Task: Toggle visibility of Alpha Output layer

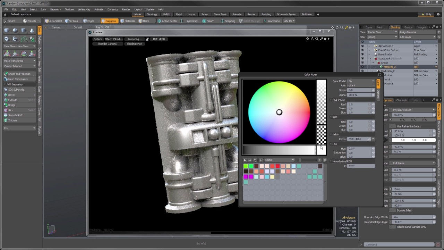Action: [x=362, y=46]
